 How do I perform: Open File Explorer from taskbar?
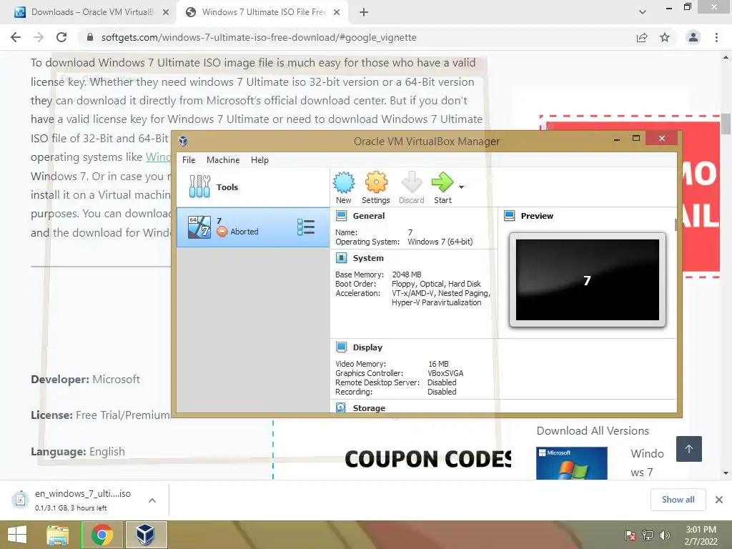point(57,535)
